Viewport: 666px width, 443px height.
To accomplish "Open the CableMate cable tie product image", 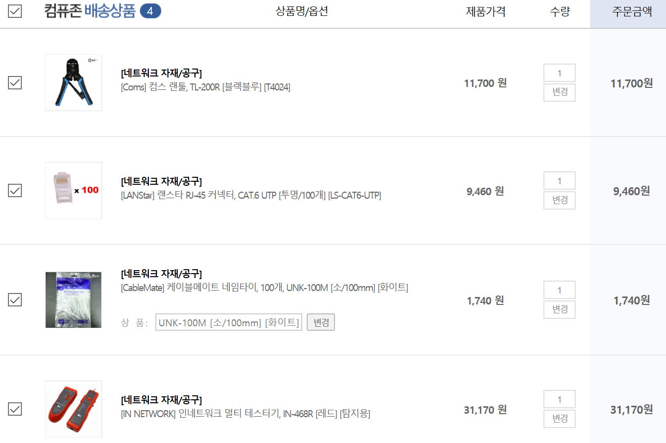I will tap(73, 299).
